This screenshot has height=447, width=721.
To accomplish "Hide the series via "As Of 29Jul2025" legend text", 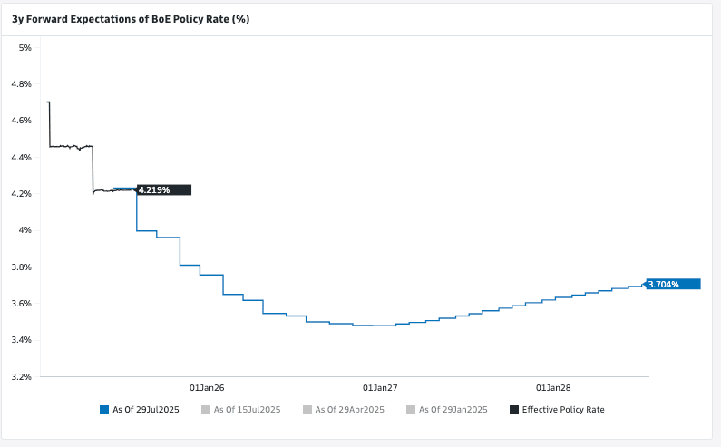I will click(x=146, y=410).
